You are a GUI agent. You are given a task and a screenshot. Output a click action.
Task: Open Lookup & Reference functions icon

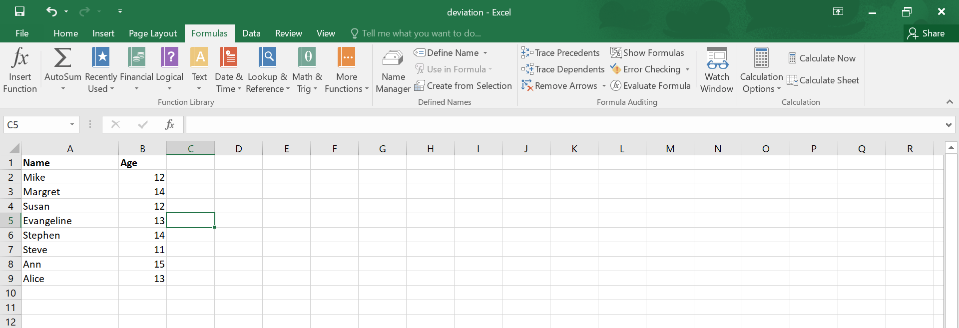pos(268,57)
